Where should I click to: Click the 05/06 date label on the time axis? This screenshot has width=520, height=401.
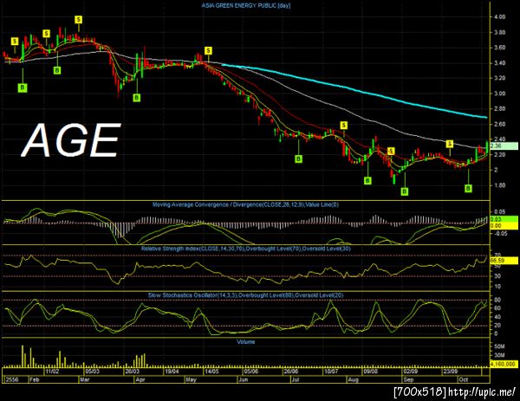point(251,372)
